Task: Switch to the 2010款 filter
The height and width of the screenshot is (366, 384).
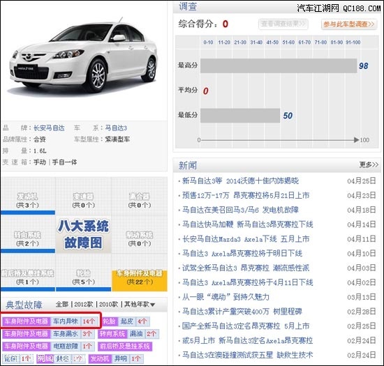Action: 108,305
